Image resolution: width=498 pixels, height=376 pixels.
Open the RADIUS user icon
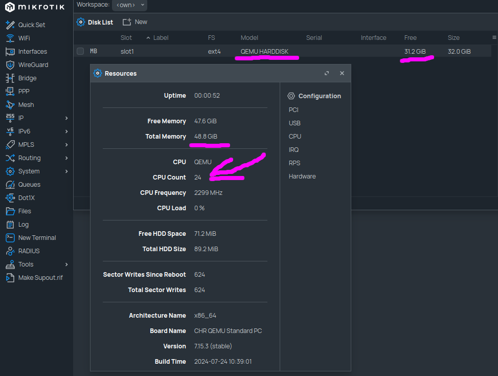pyautogui.click(x=10, y=251)
